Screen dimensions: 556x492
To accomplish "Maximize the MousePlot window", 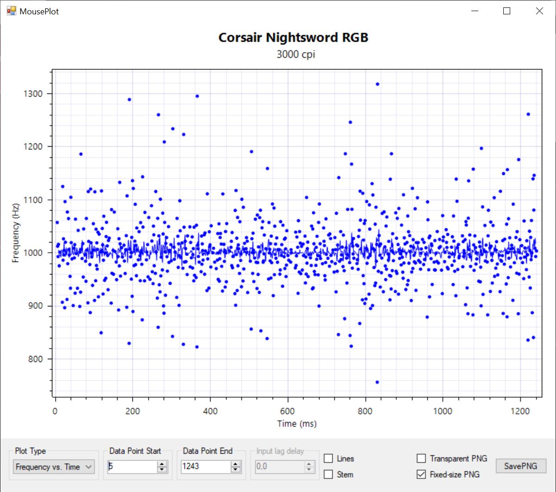I will (x=507, y=11).
